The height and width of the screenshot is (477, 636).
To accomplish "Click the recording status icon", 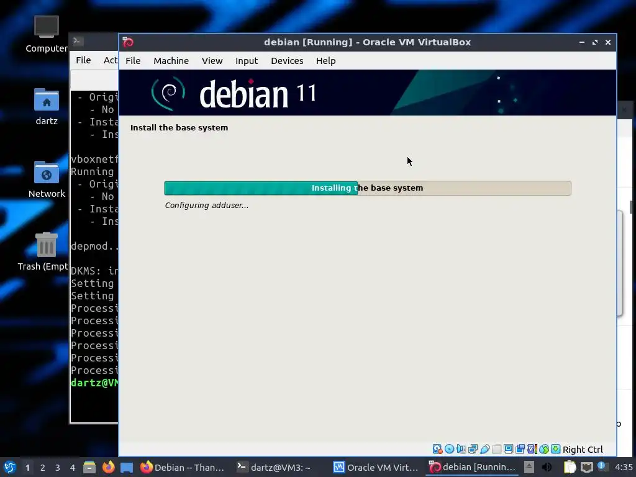I will tap(520, 449).
